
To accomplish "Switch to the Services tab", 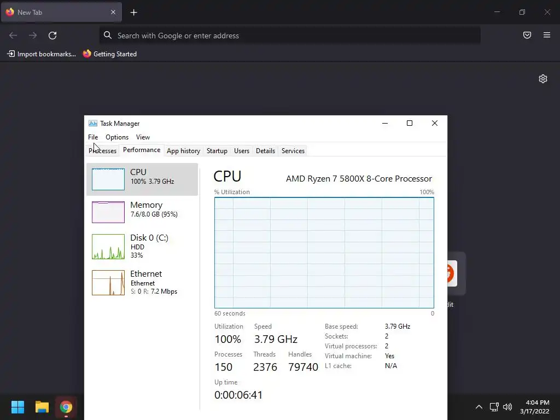I will point(293,151).
